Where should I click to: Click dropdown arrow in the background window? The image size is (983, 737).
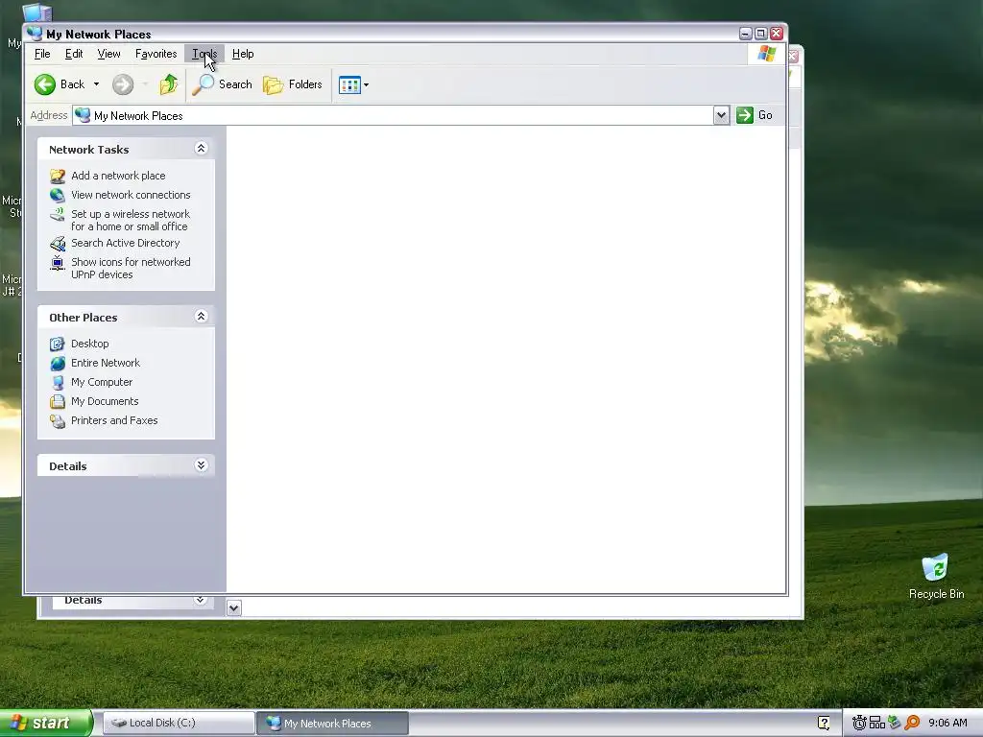(x=234, y=607)
